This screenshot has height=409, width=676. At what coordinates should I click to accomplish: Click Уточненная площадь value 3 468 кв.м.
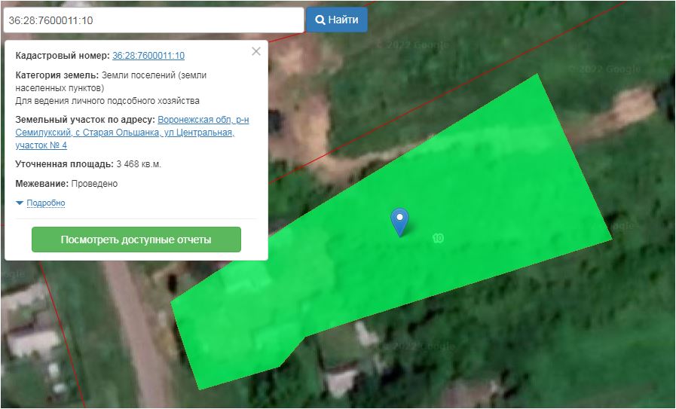click(x=139, y=164)
